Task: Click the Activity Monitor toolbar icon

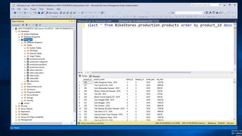Action: click(102, 13)
